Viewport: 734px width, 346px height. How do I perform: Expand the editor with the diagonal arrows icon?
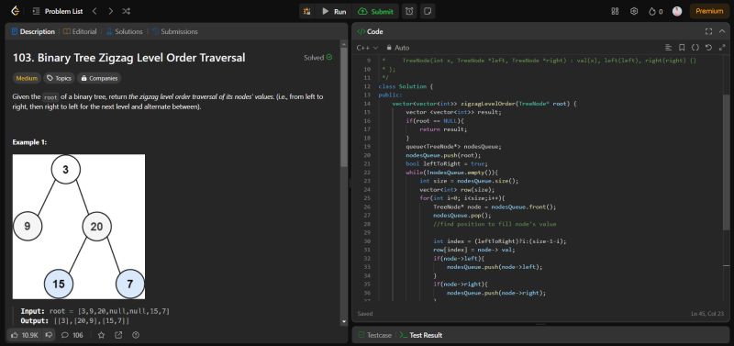[x=722, y=48]
